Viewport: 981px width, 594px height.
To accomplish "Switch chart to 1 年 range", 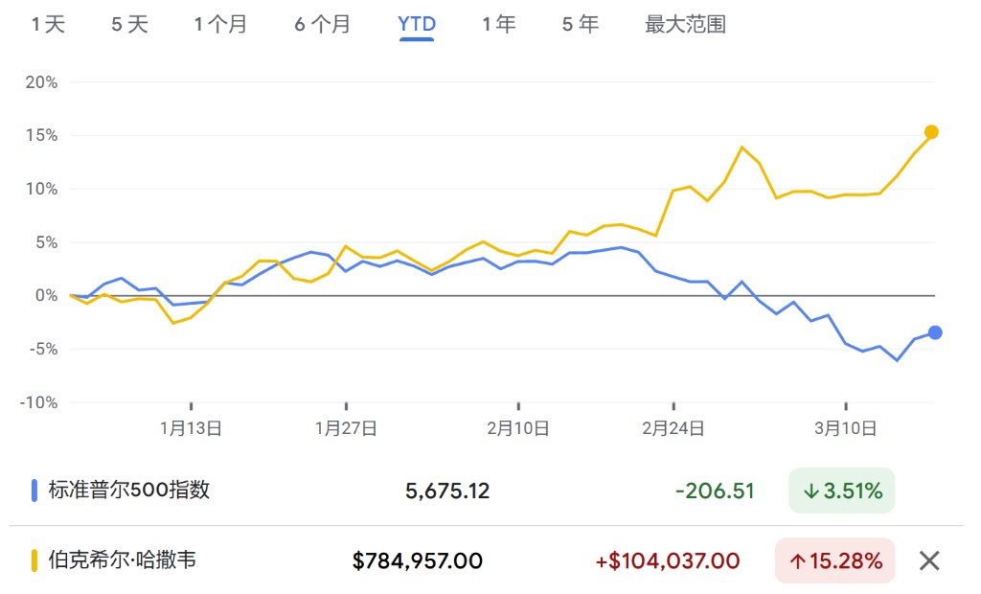I will 498,25.
